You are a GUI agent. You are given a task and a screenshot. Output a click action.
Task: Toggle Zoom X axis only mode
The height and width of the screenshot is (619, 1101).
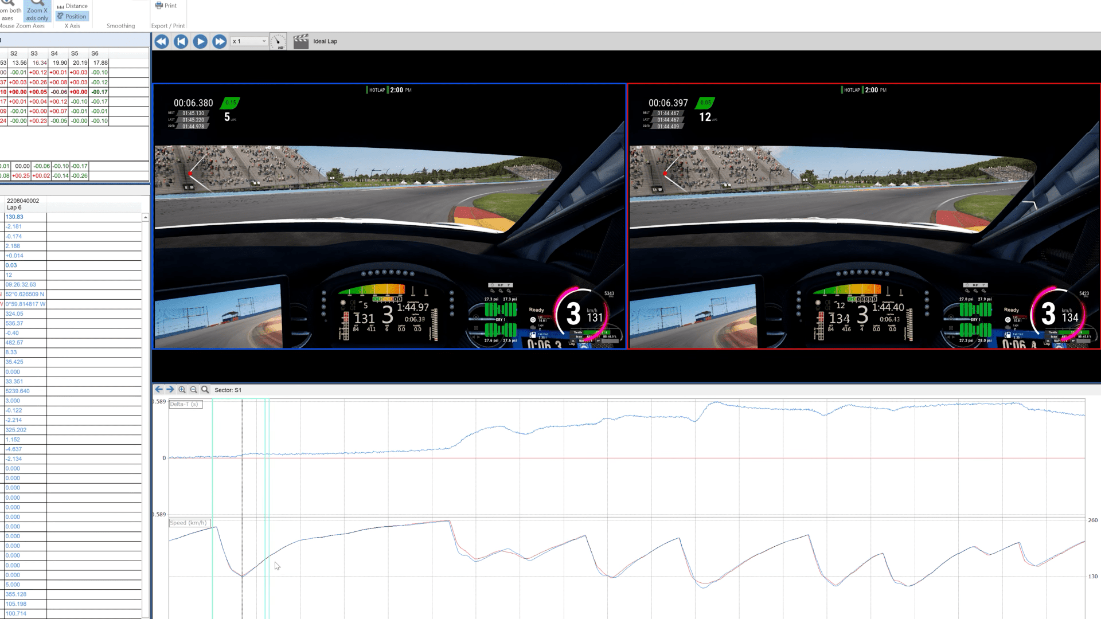click(x=37, y=10)
